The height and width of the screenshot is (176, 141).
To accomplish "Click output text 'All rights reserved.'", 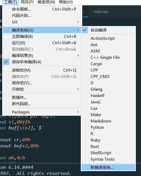I will tap(44, 173).
